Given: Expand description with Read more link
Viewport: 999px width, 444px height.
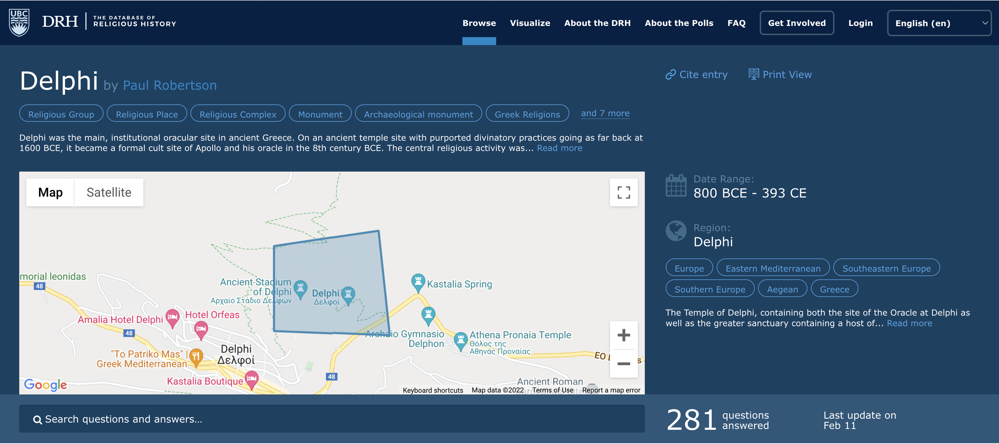Looking at the screenshot, I should point(559,148).
